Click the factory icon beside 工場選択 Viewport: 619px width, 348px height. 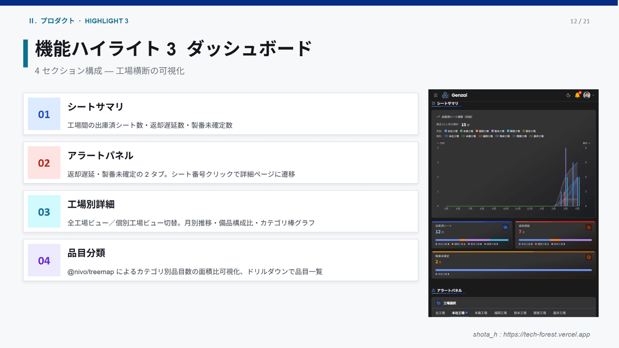tap(438, 303)
